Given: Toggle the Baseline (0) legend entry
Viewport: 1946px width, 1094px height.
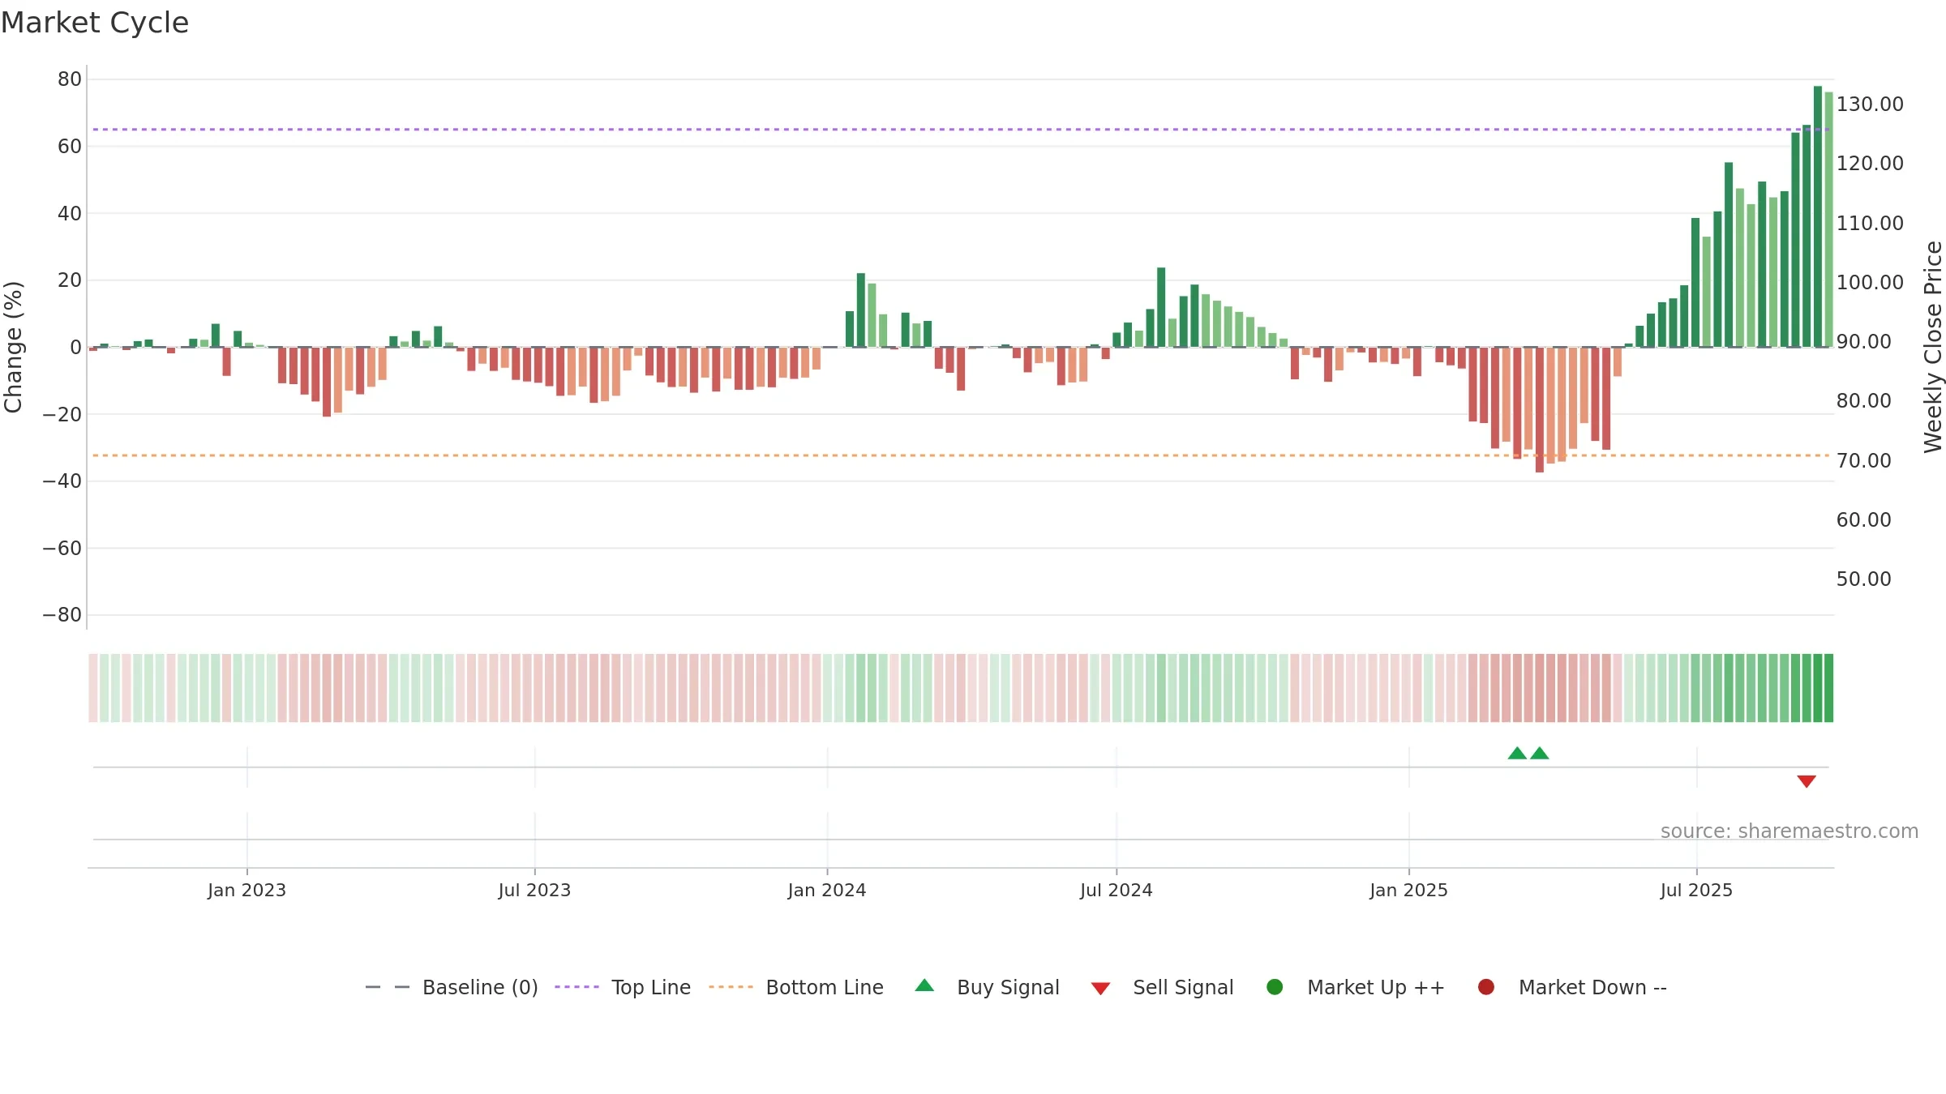Looking at the screenshot, I should click(452, 987).
